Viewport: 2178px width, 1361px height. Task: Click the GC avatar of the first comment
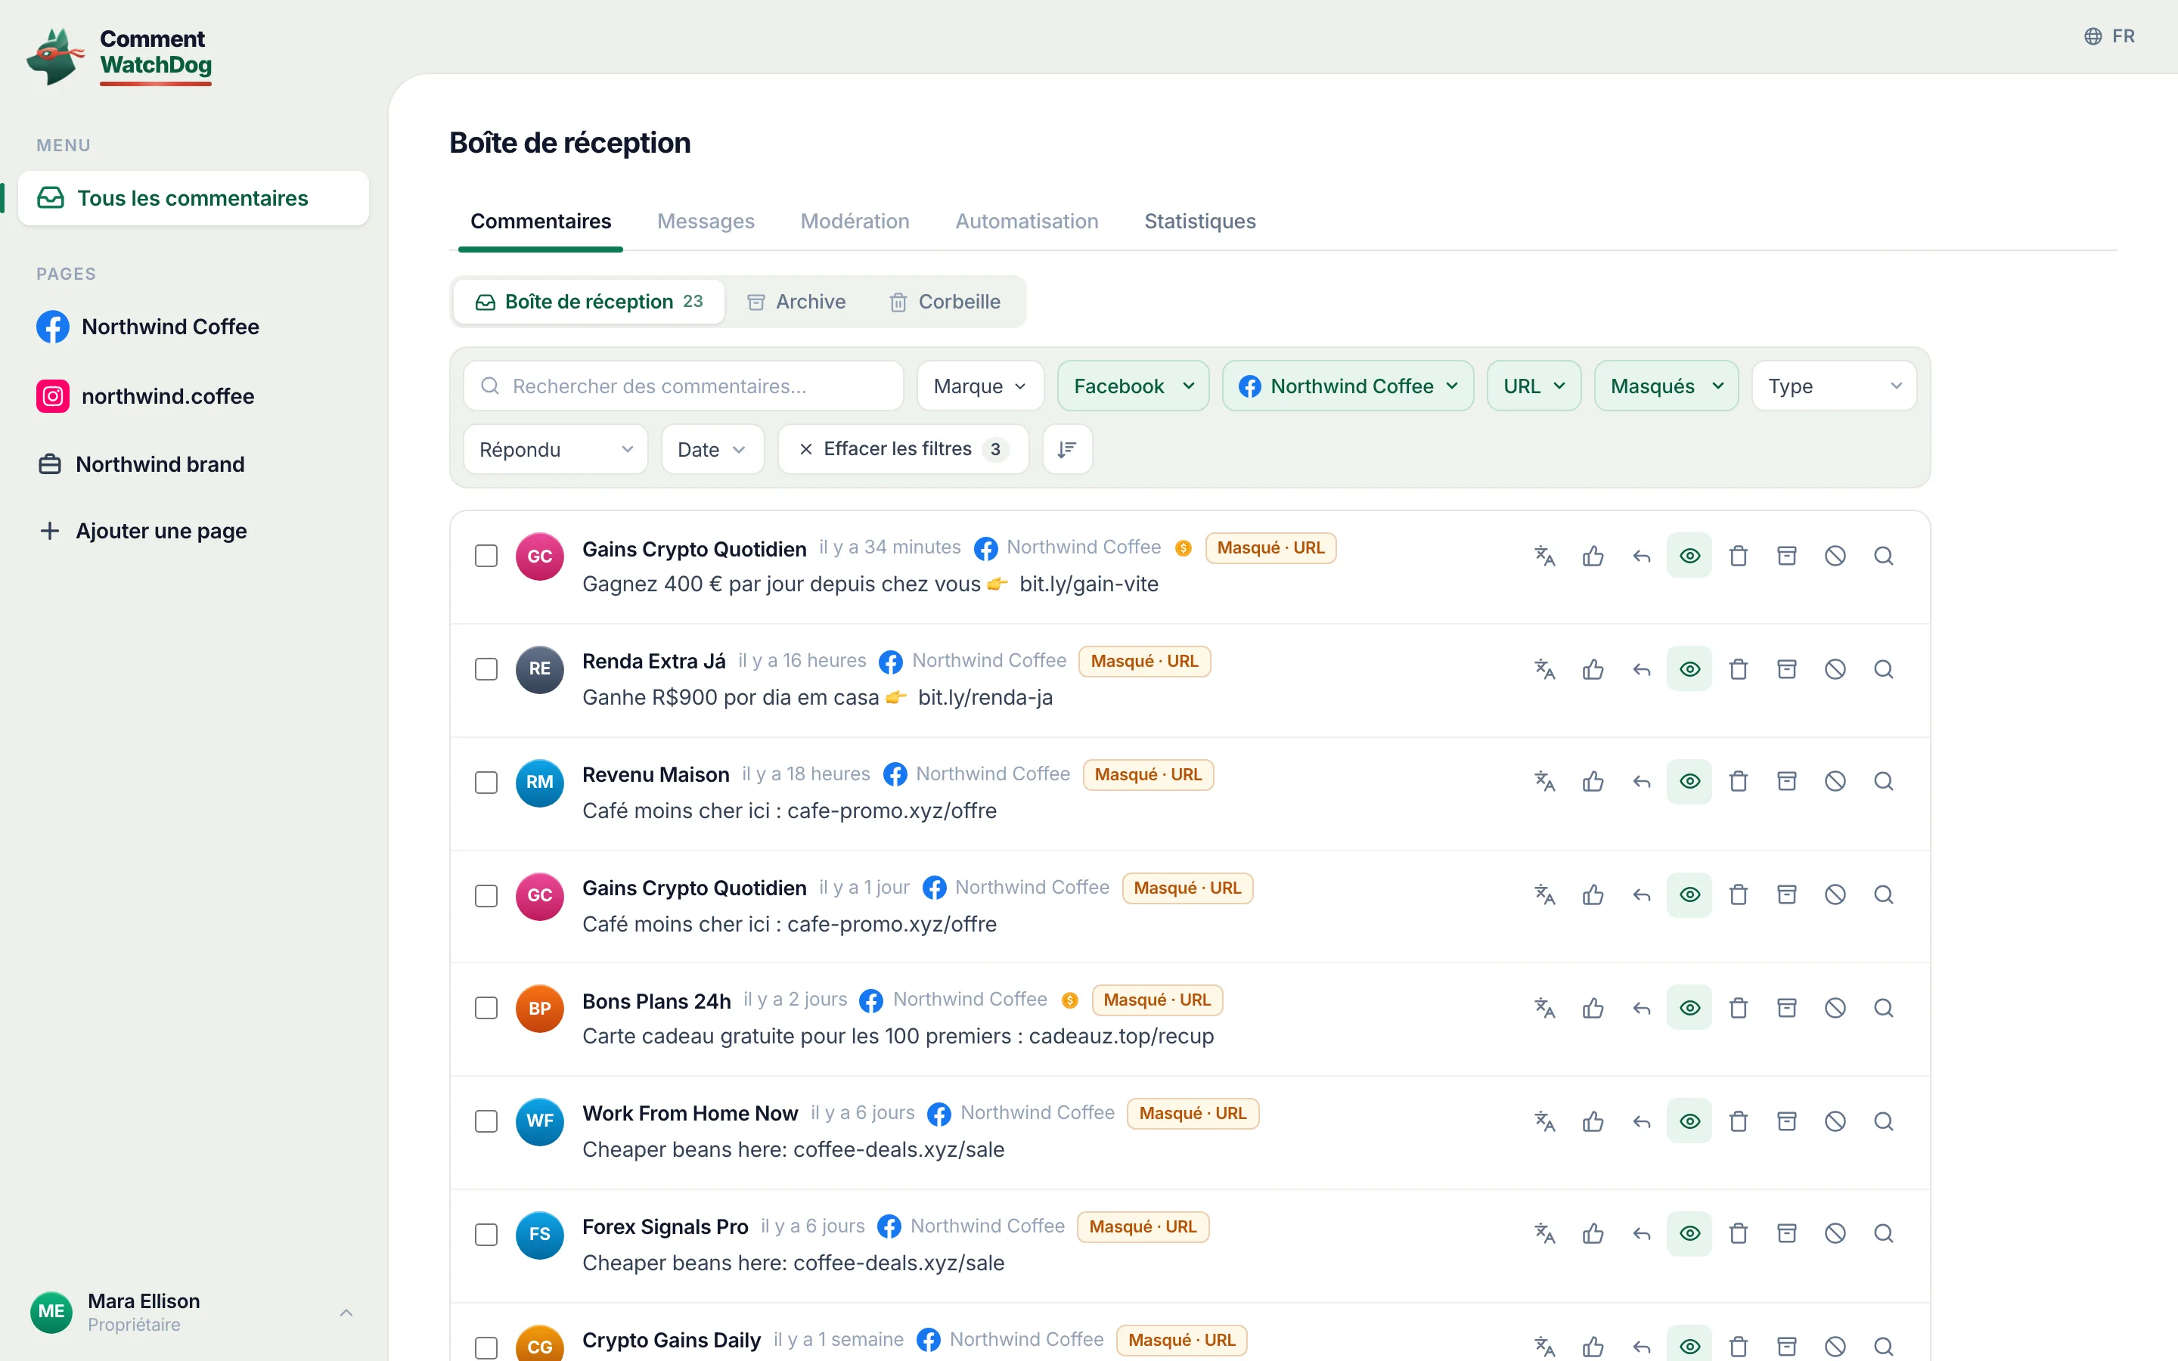[x=540, y=556]
